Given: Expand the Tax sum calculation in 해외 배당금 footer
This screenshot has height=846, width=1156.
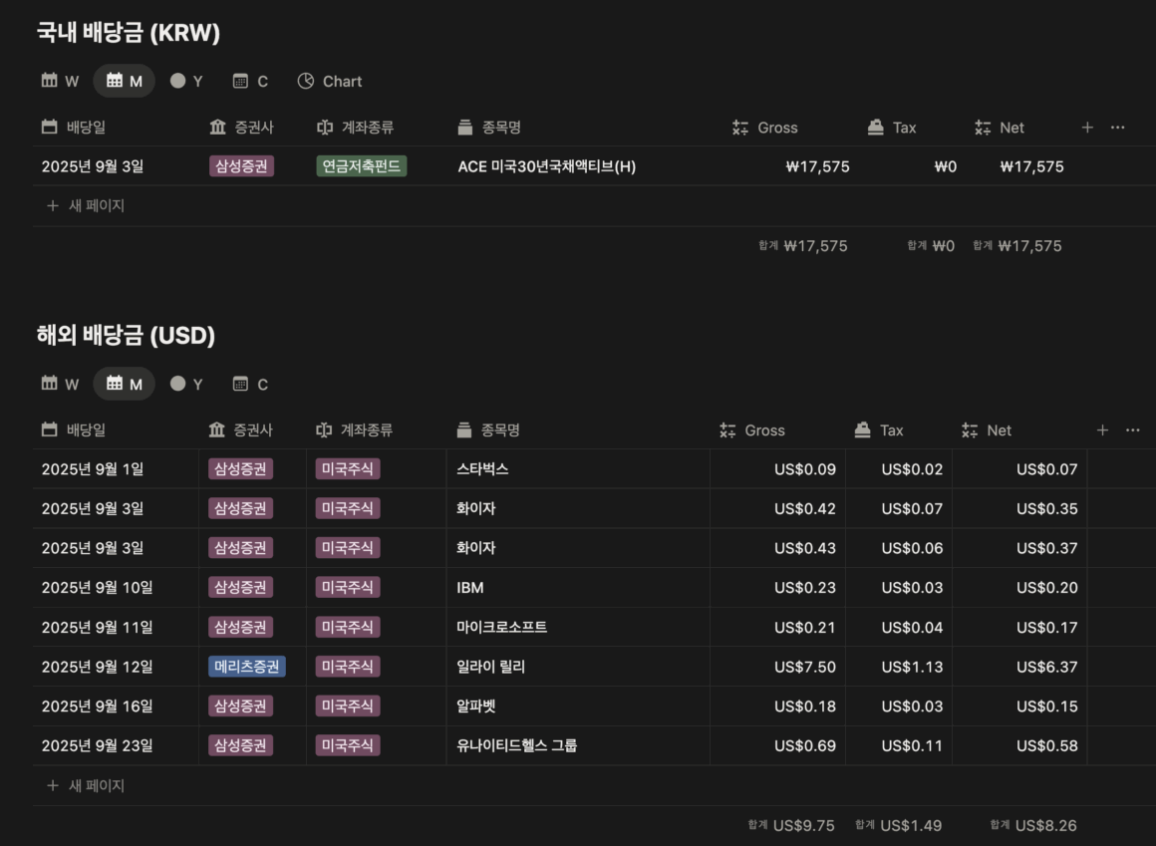Looking at the screenshot, I should coord(899,826).
